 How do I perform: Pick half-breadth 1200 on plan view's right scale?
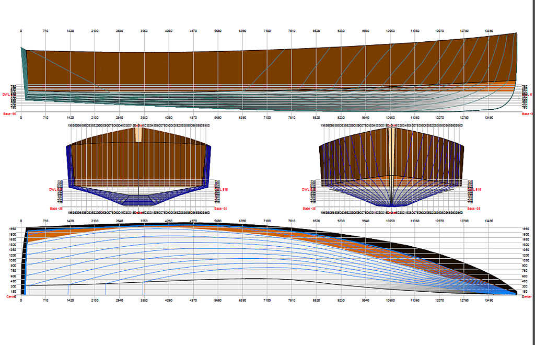(526, 255)
